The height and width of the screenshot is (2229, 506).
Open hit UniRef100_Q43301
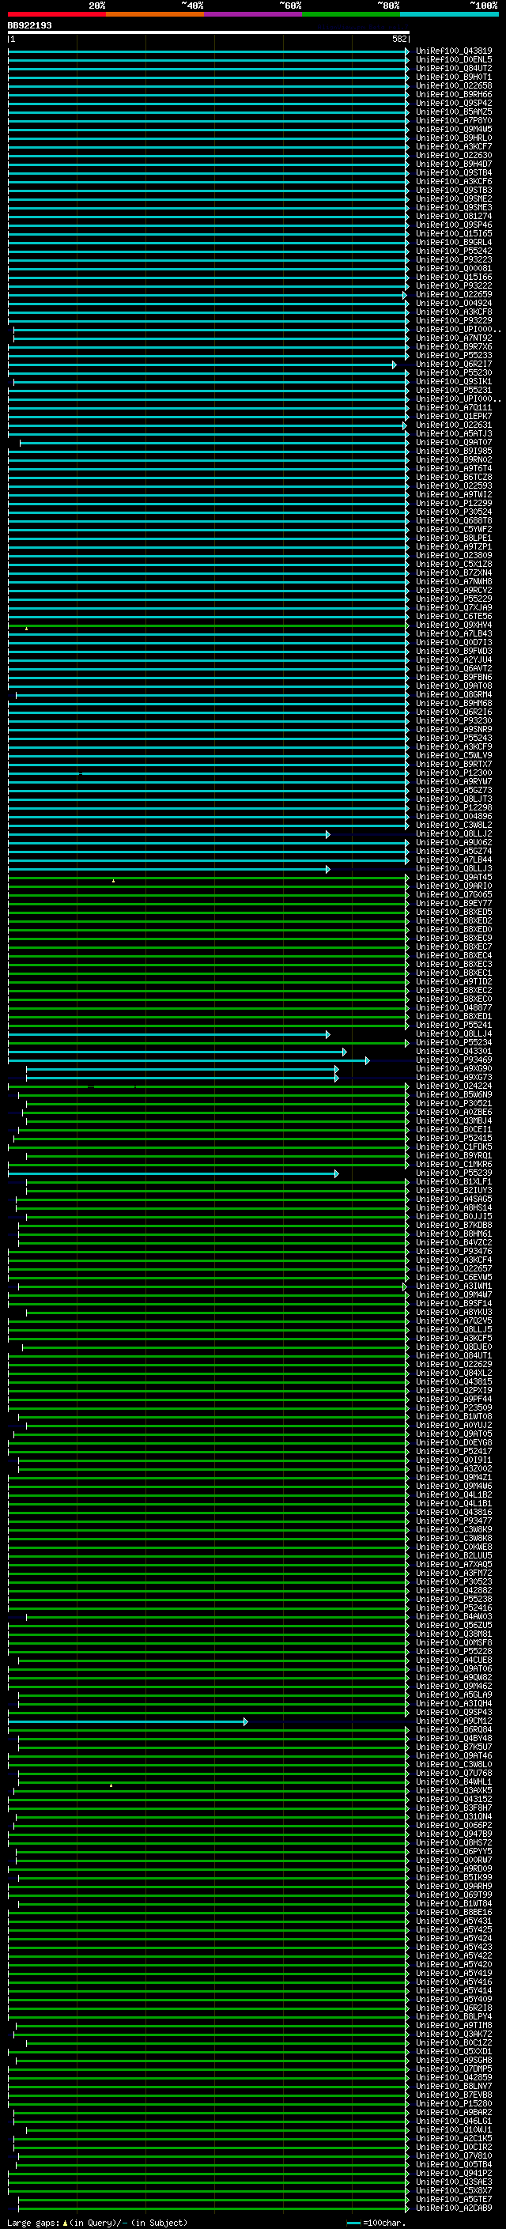(454, 1052)
